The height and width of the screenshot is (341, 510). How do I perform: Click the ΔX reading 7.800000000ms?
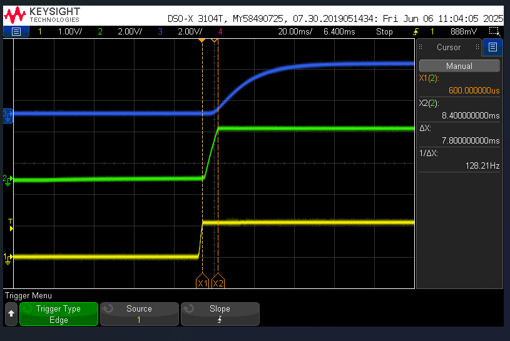471,140
